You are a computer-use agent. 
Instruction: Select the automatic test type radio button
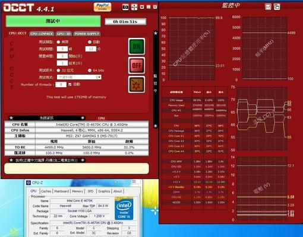click(x=90, y=42)
